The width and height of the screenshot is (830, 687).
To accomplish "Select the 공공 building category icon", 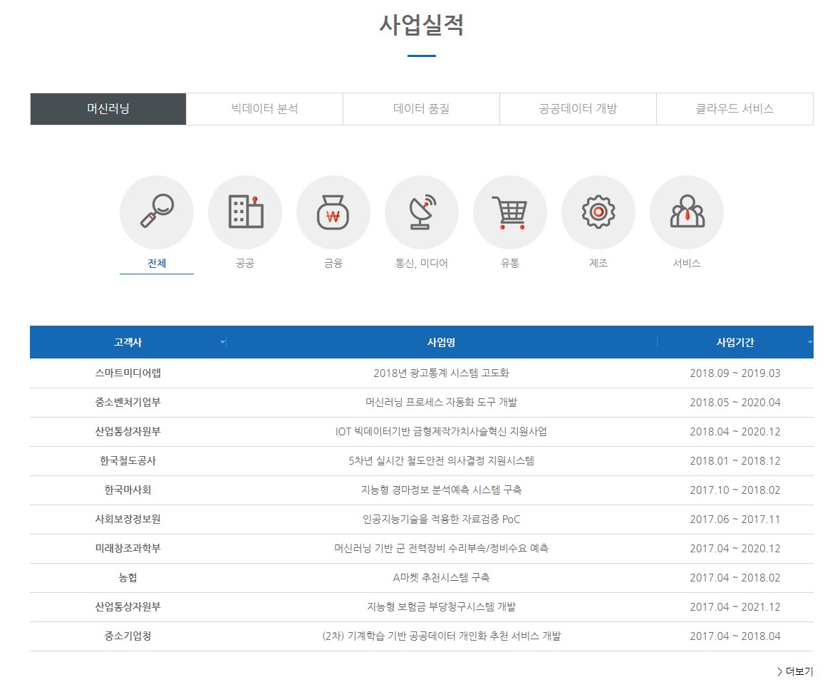I will (245, 212).
